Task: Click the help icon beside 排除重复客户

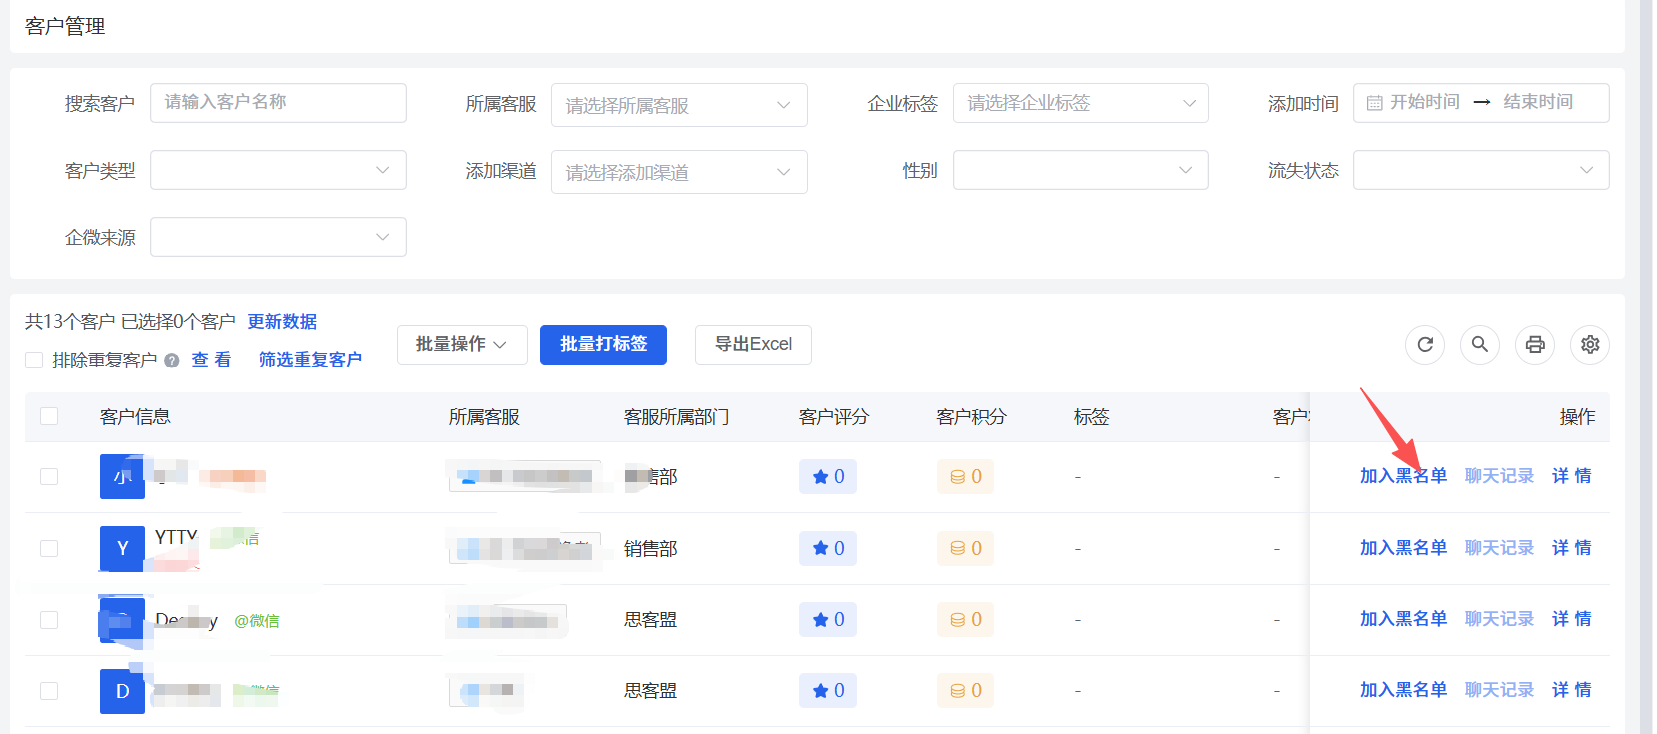Action: [x=172, y=361]
